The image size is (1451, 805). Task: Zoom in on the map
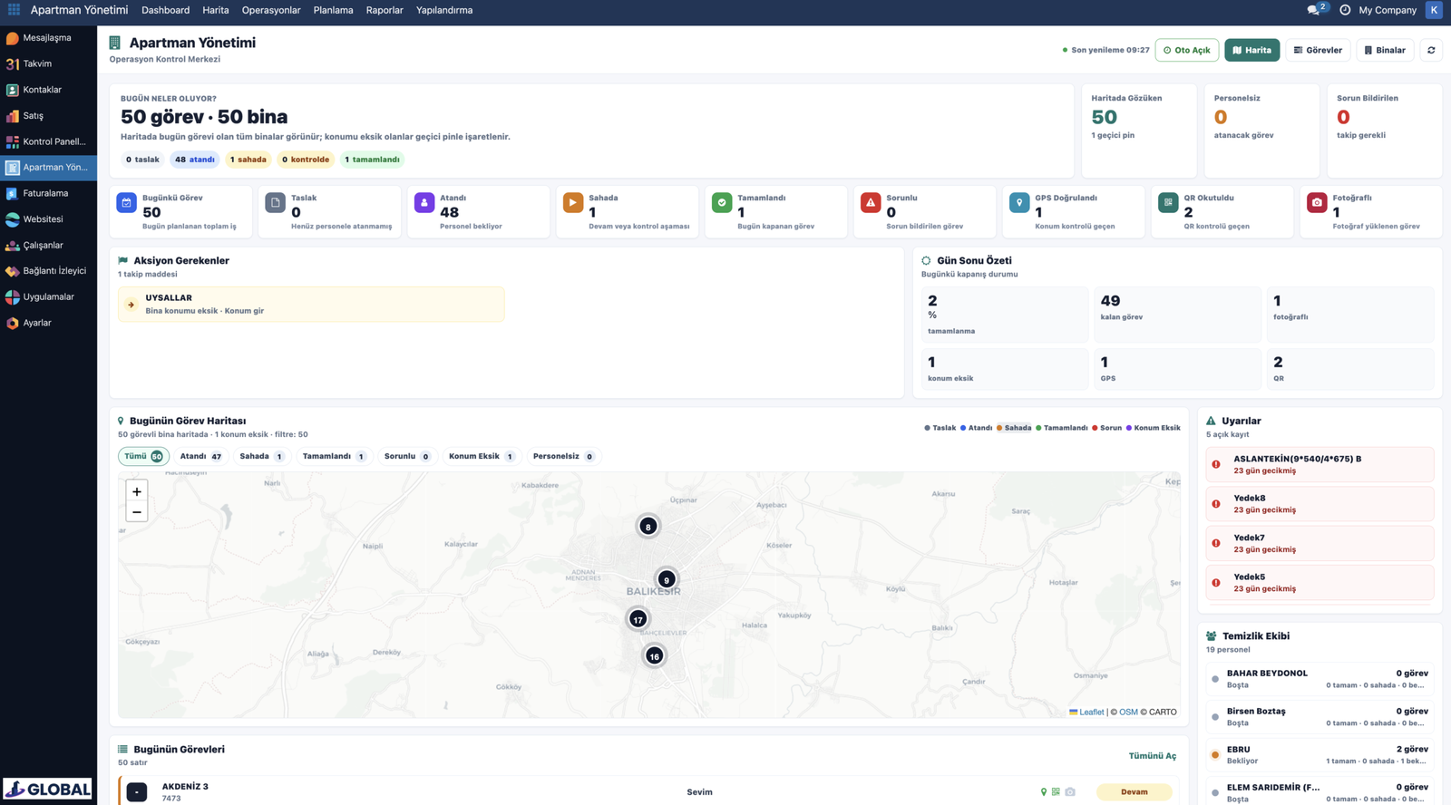[137, 491]
